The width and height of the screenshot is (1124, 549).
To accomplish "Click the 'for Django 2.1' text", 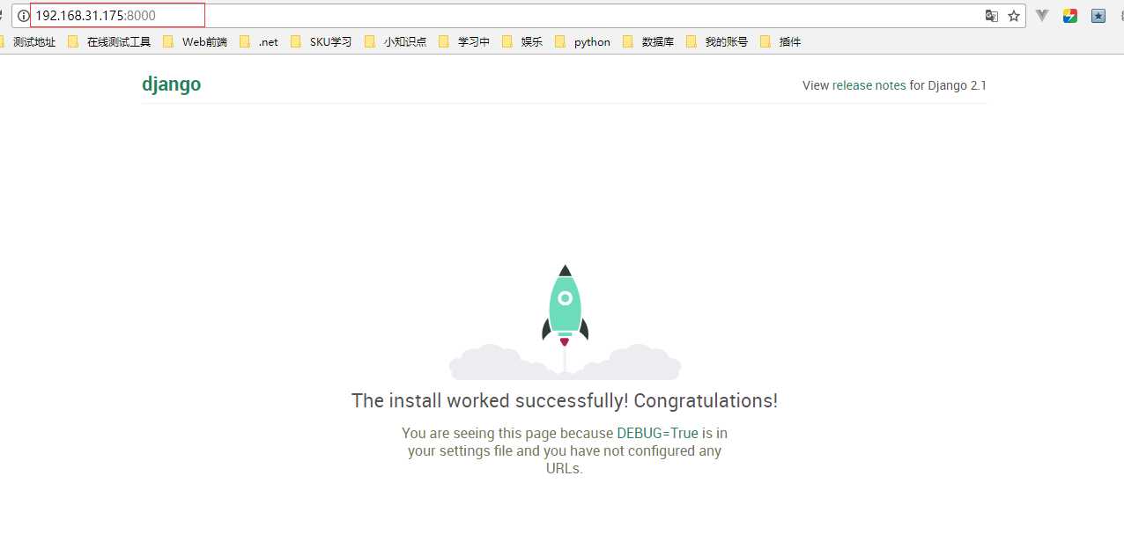I will click(948, 85).
